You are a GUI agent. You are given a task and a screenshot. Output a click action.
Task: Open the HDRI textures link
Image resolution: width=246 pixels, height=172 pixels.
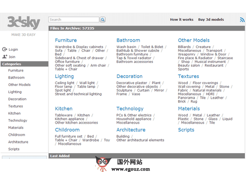[x=210, y=94]
